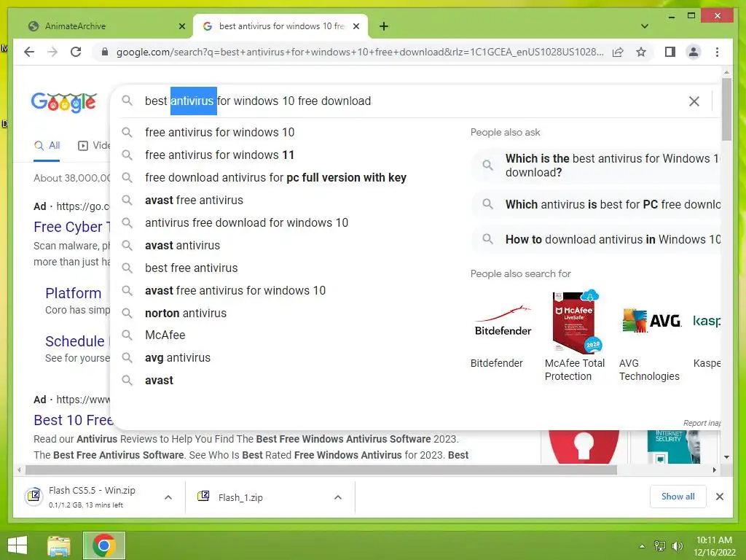Select Bitdefender logo thumbnail
The height and width of the screenshot is (560, 746).
pos(503,322)
